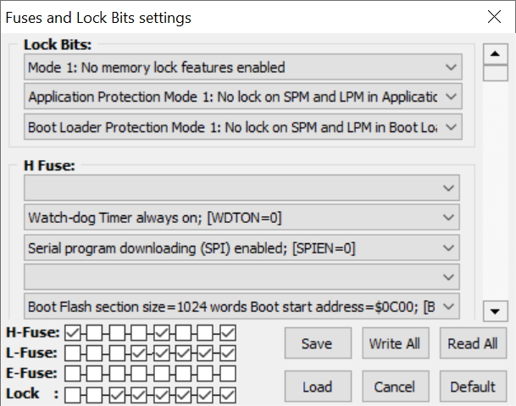Viewport: 516px width, 406px height.
Task: Uncheck the last H-Fuse bit checkbox
Action: click(x=228, y=332)
